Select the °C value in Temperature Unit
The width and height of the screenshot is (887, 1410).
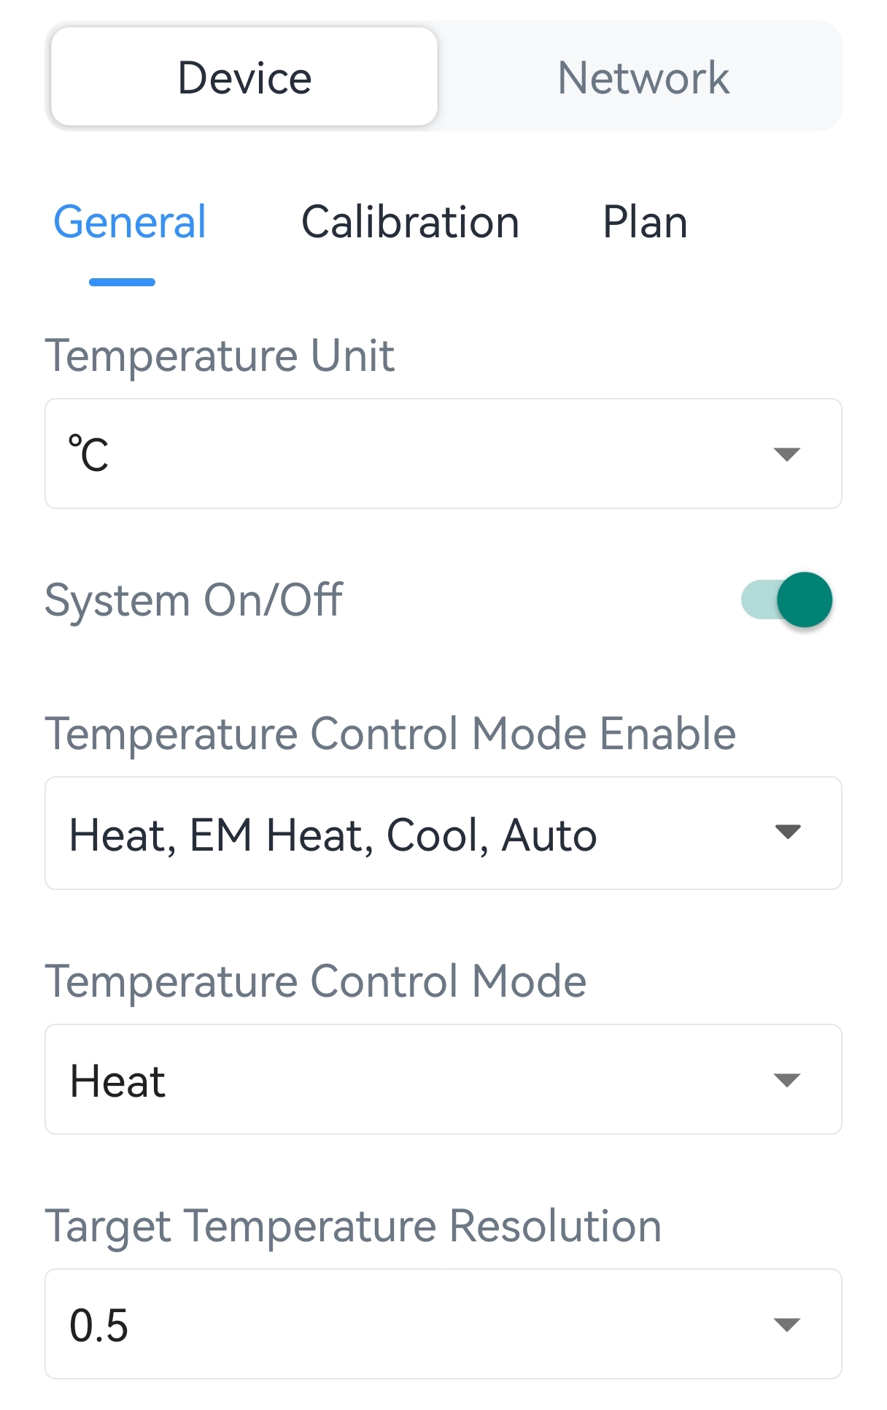(89, 454)
